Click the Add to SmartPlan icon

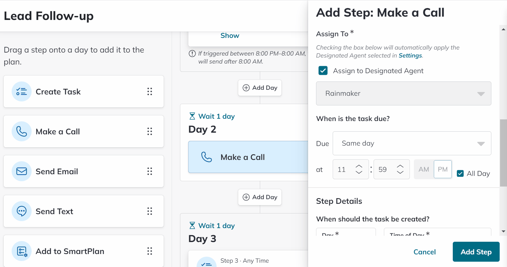[x=22, y=251]
